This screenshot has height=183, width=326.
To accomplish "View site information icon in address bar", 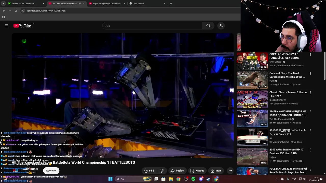I will [x=23, y=11].
